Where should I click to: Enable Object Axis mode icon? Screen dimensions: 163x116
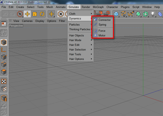tap(4, 50)
